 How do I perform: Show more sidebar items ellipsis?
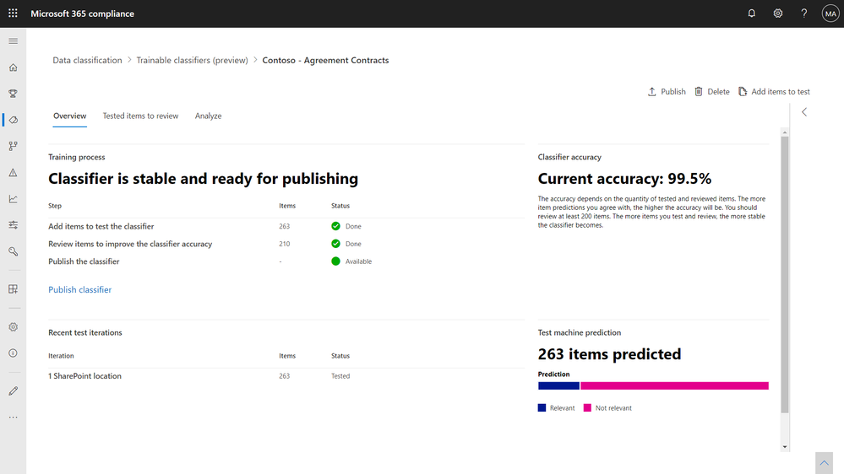click(x=13, y=417)
